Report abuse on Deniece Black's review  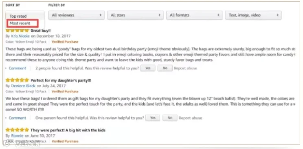190,118
